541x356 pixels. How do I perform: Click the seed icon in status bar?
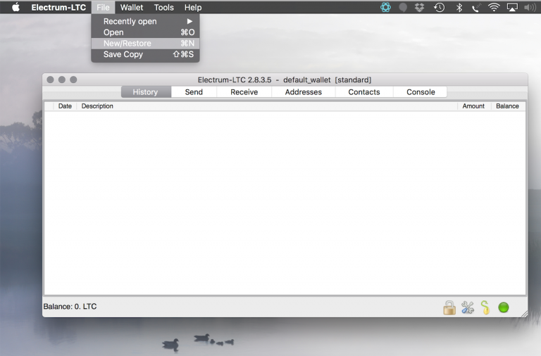click(x=485, y=307)
